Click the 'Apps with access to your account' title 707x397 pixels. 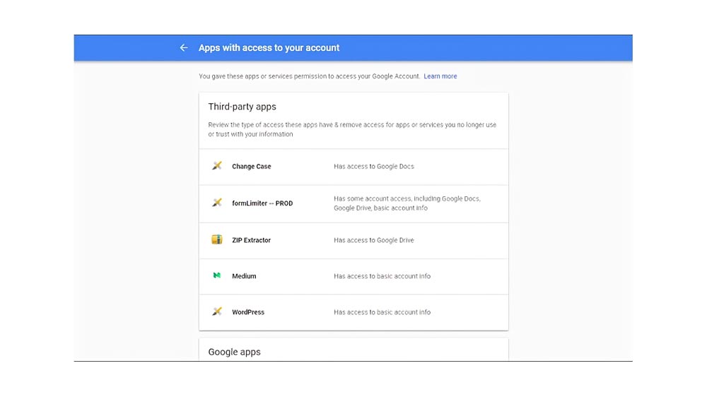tap(269, 48)
